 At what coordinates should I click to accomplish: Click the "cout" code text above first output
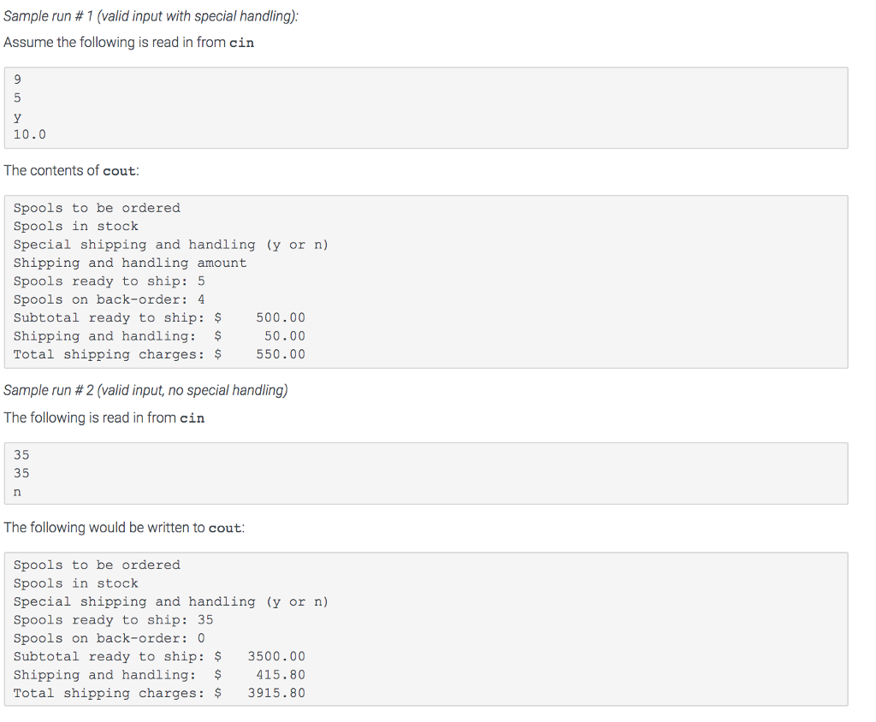pos(119,170)
